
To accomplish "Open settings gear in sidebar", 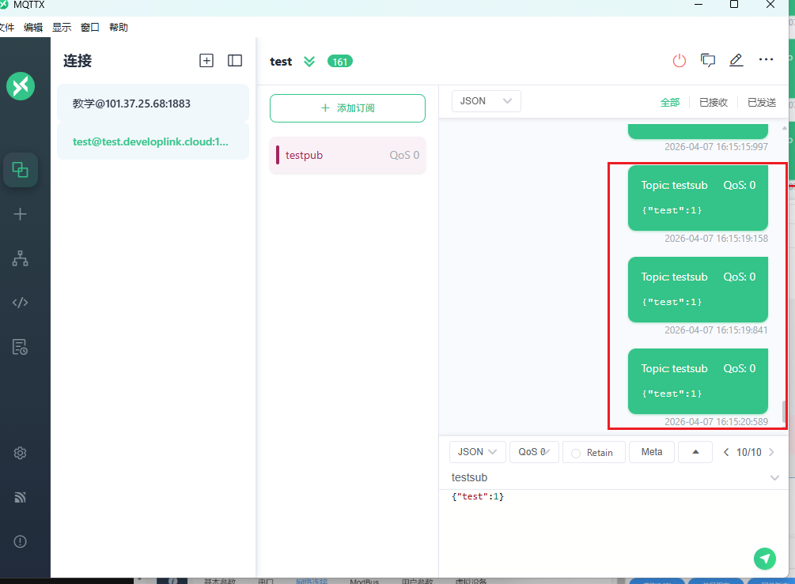I will (21, 453).
